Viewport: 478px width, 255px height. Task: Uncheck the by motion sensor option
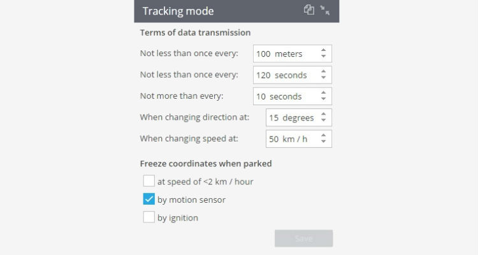[x=148, y=199]
